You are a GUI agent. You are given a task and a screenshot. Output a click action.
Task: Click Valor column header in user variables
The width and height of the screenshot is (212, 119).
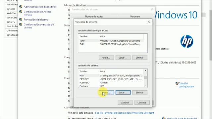point(121,36)
